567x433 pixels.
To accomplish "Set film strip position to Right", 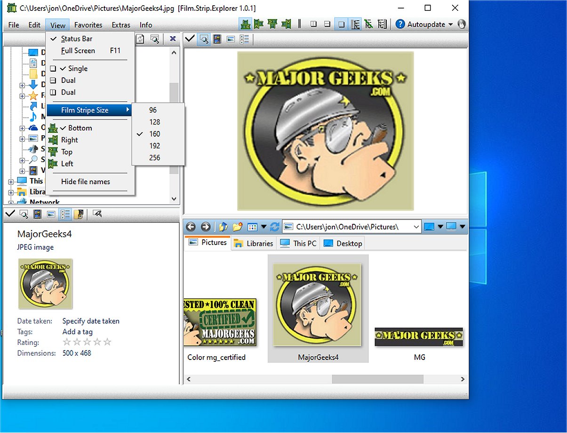I will pyautogui.click(x=69, y=140).
